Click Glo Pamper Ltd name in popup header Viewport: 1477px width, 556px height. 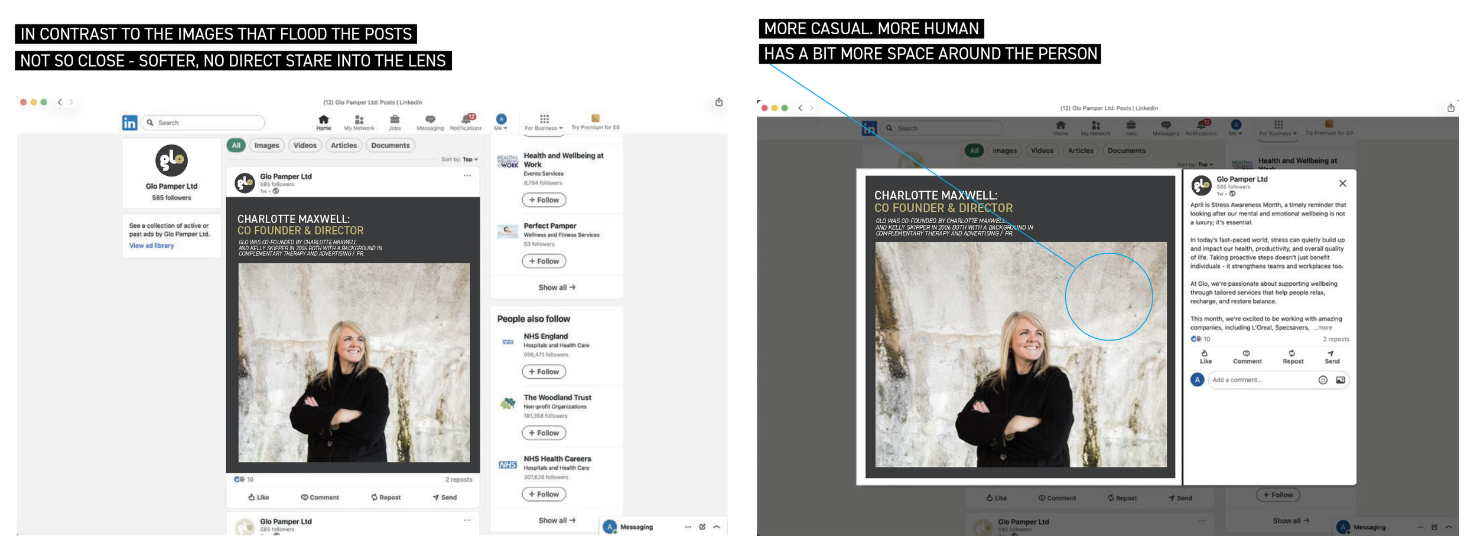(x=1242, y=179)
